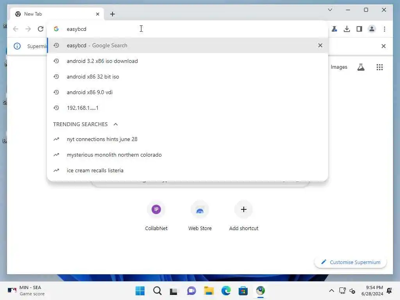Screen dimensions: 400x300
Task: Select nyt connections hints june 28
Action: click(187, 139)
